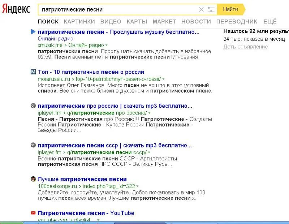This screenshot has height=224, width=289.
Task: Click iplayer.fm domain of 'про россию' result
Action: [49, 113]
